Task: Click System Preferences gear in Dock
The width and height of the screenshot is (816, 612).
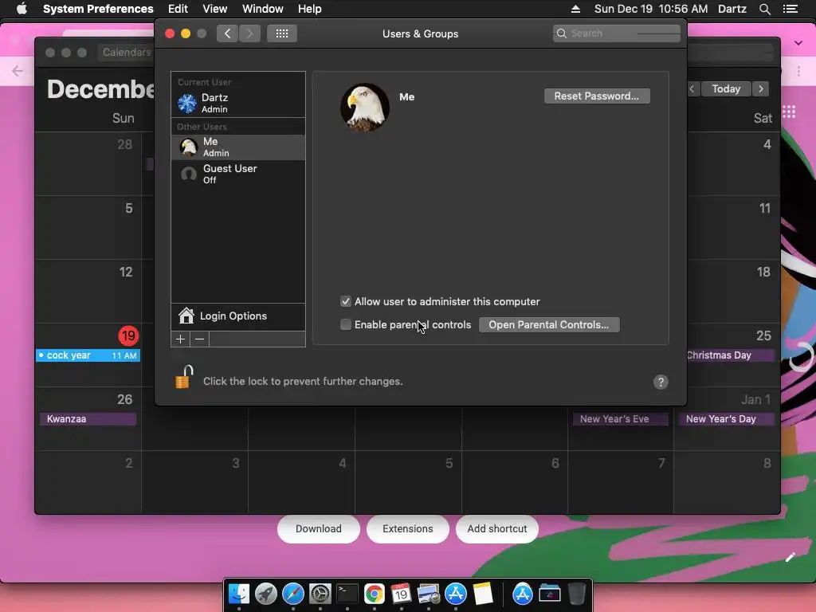Action: [x=320, y=594]
